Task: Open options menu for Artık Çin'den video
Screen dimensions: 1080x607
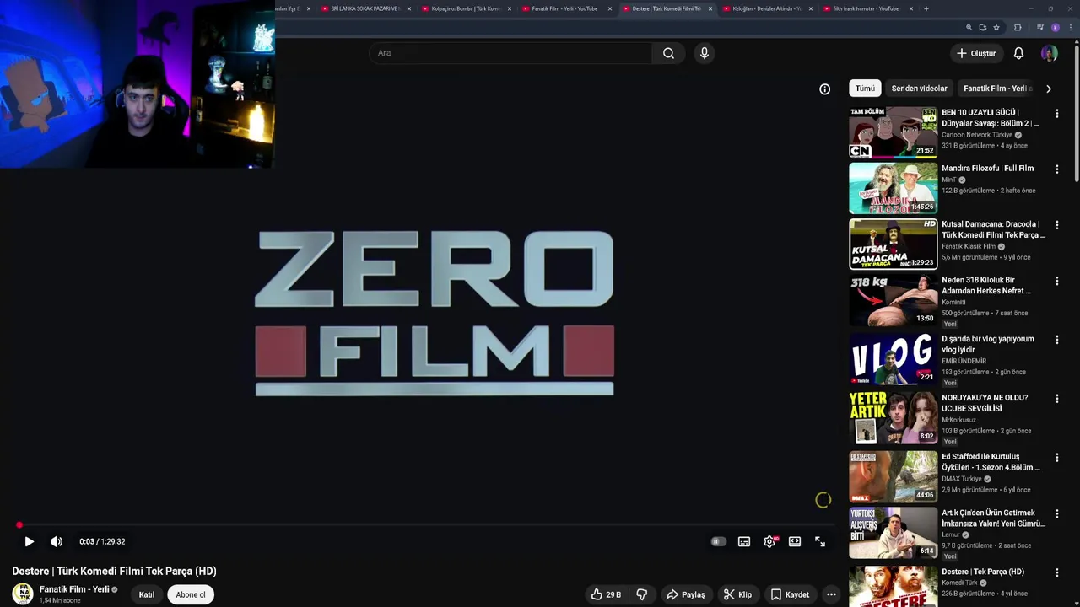Action: 1057,513
